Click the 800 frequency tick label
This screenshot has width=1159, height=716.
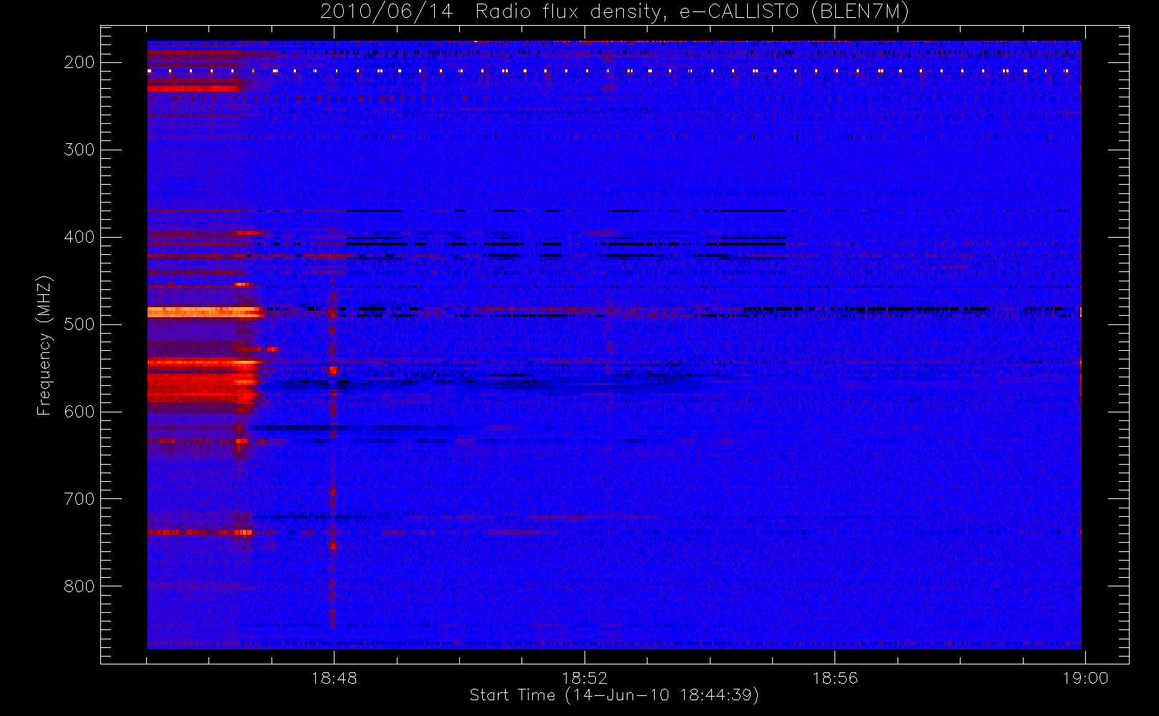click(79, 586)
